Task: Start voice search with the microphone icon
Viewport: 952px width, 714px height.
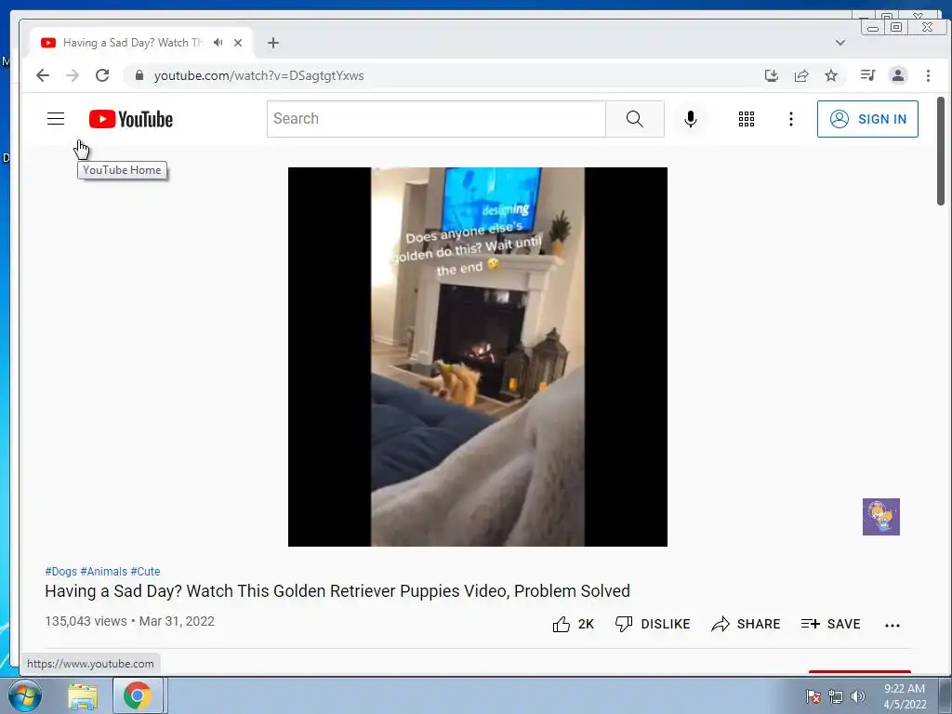Action: click(x=691, y=119)
